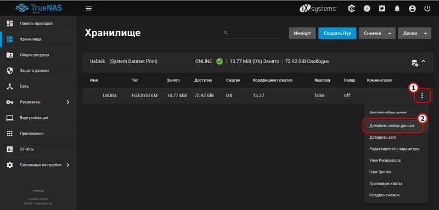Open Общие ресурсы in the sidebar

pos(35,55)
